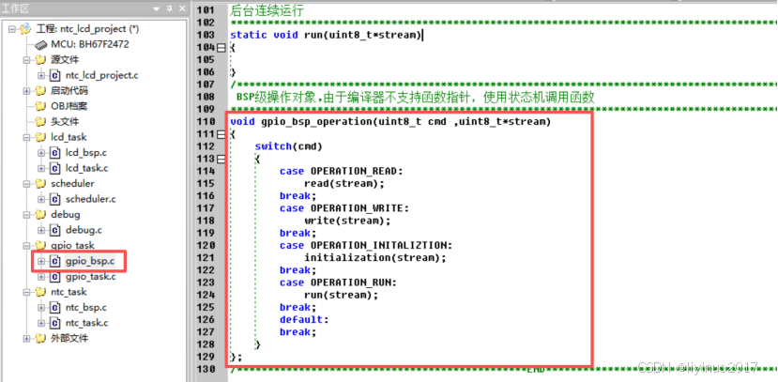Collapse the debug folder
This screenshot has height=382, width=778.
(x=27, y=215)
